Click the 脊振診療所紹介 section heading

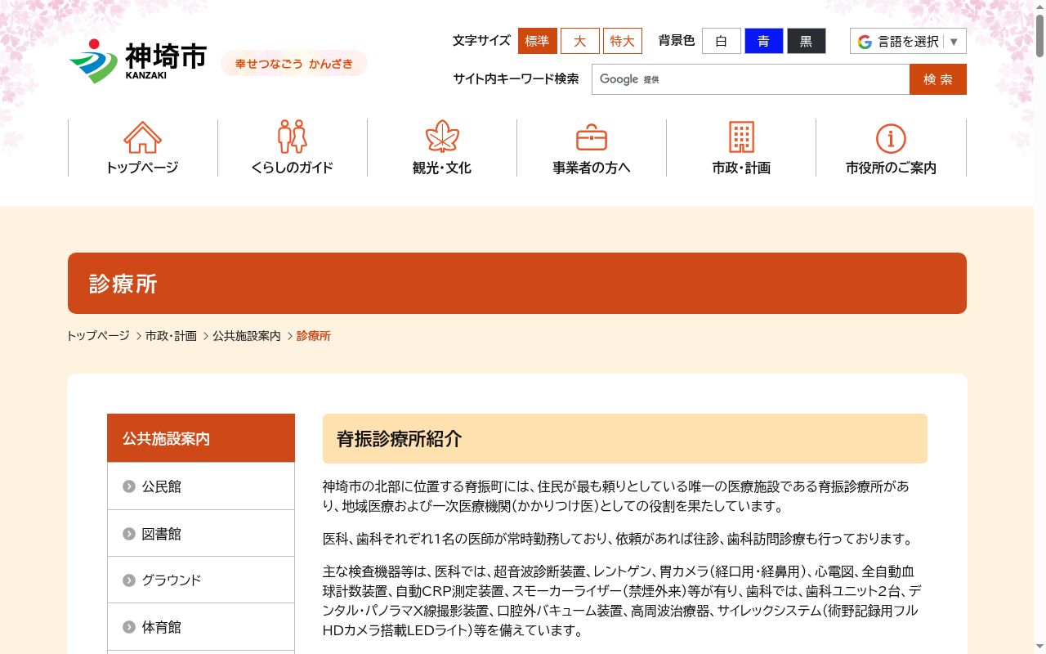pos(625,438)
